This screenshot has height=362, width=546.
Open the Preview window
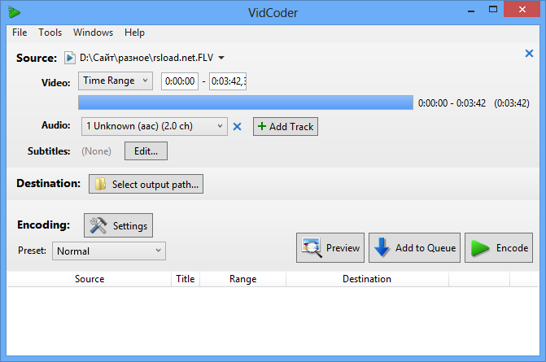coord(330,248)
